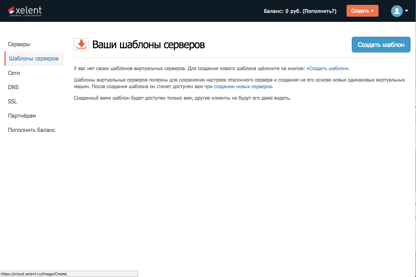Click the blue Создать шаблон button
Viewport: 416px width, 277px height.
(381, 44)
